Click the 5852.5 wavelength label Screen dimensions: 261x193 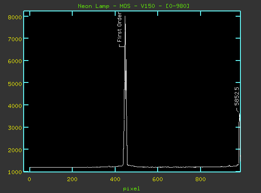click(x=237, y=96)
